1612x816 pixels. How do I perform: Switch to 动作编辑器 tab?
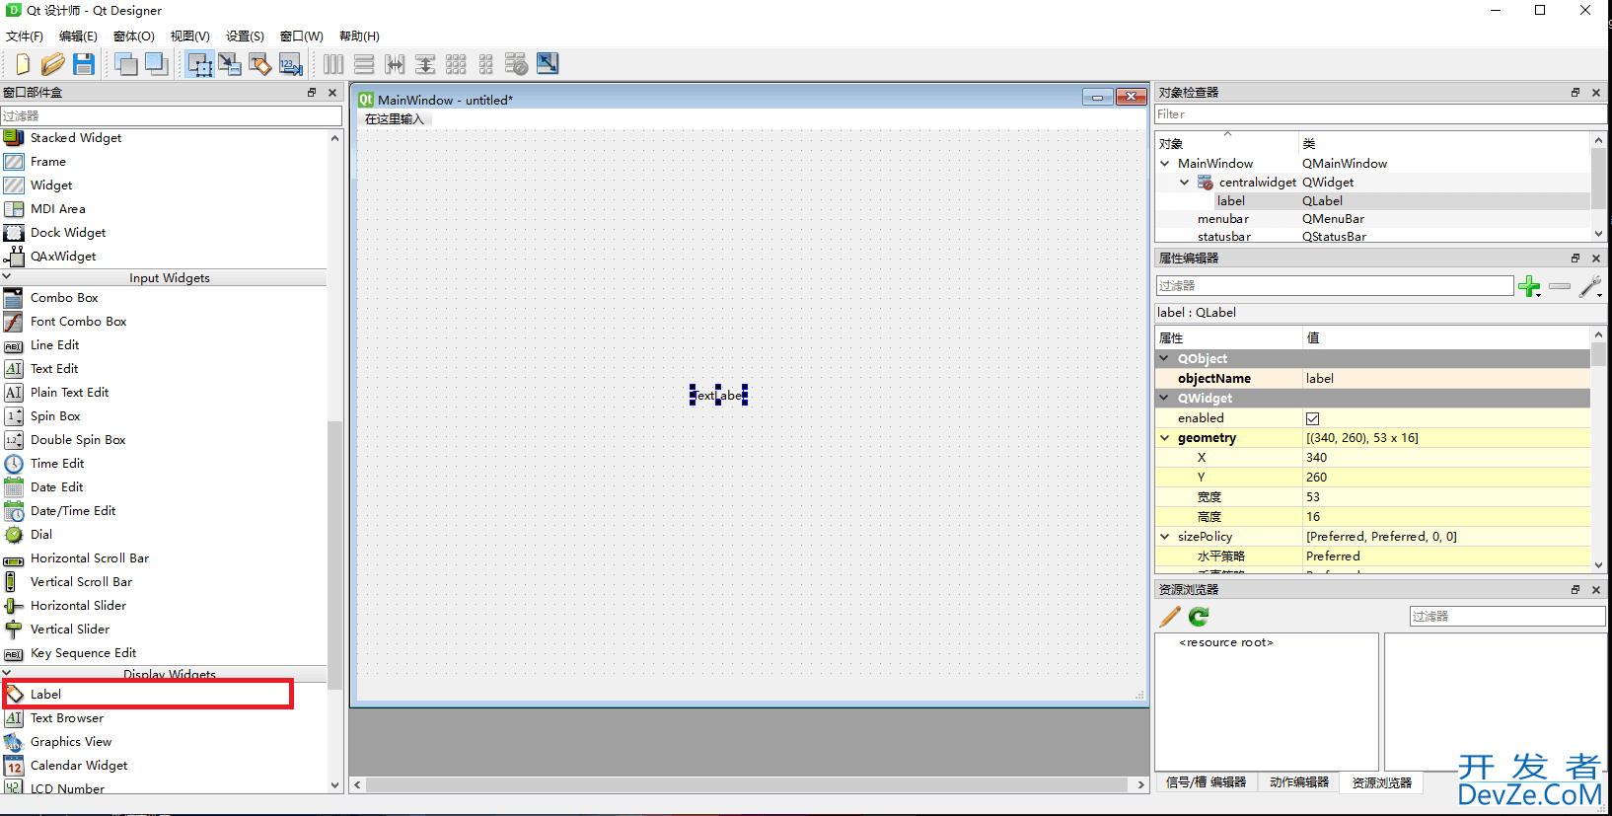coord(1299,782)
